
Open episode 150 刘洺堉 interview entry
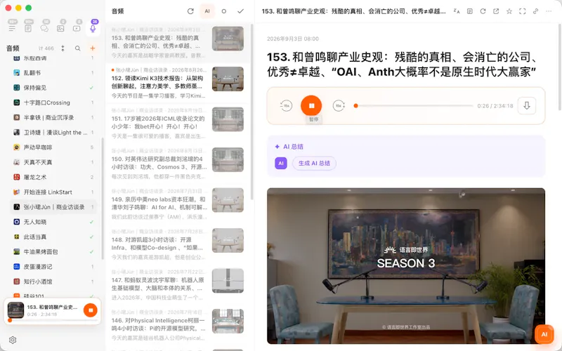click(178, 164)
